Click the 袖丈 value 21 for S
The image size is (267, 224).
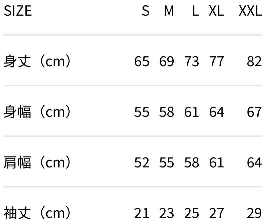click(x=142, y=213)
